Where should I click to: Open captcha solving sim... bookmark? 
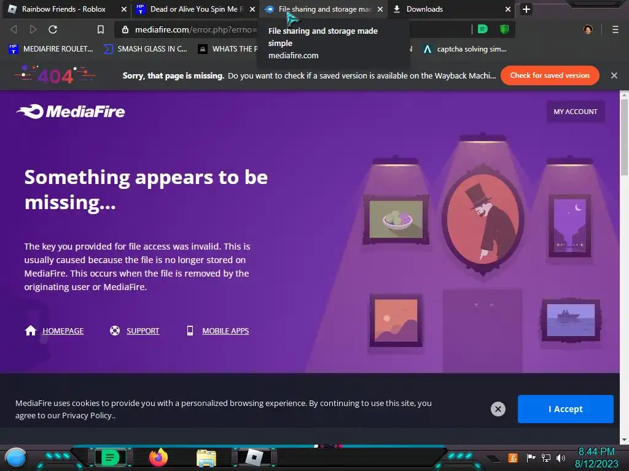pyautogui.click(x=466, y=49)
